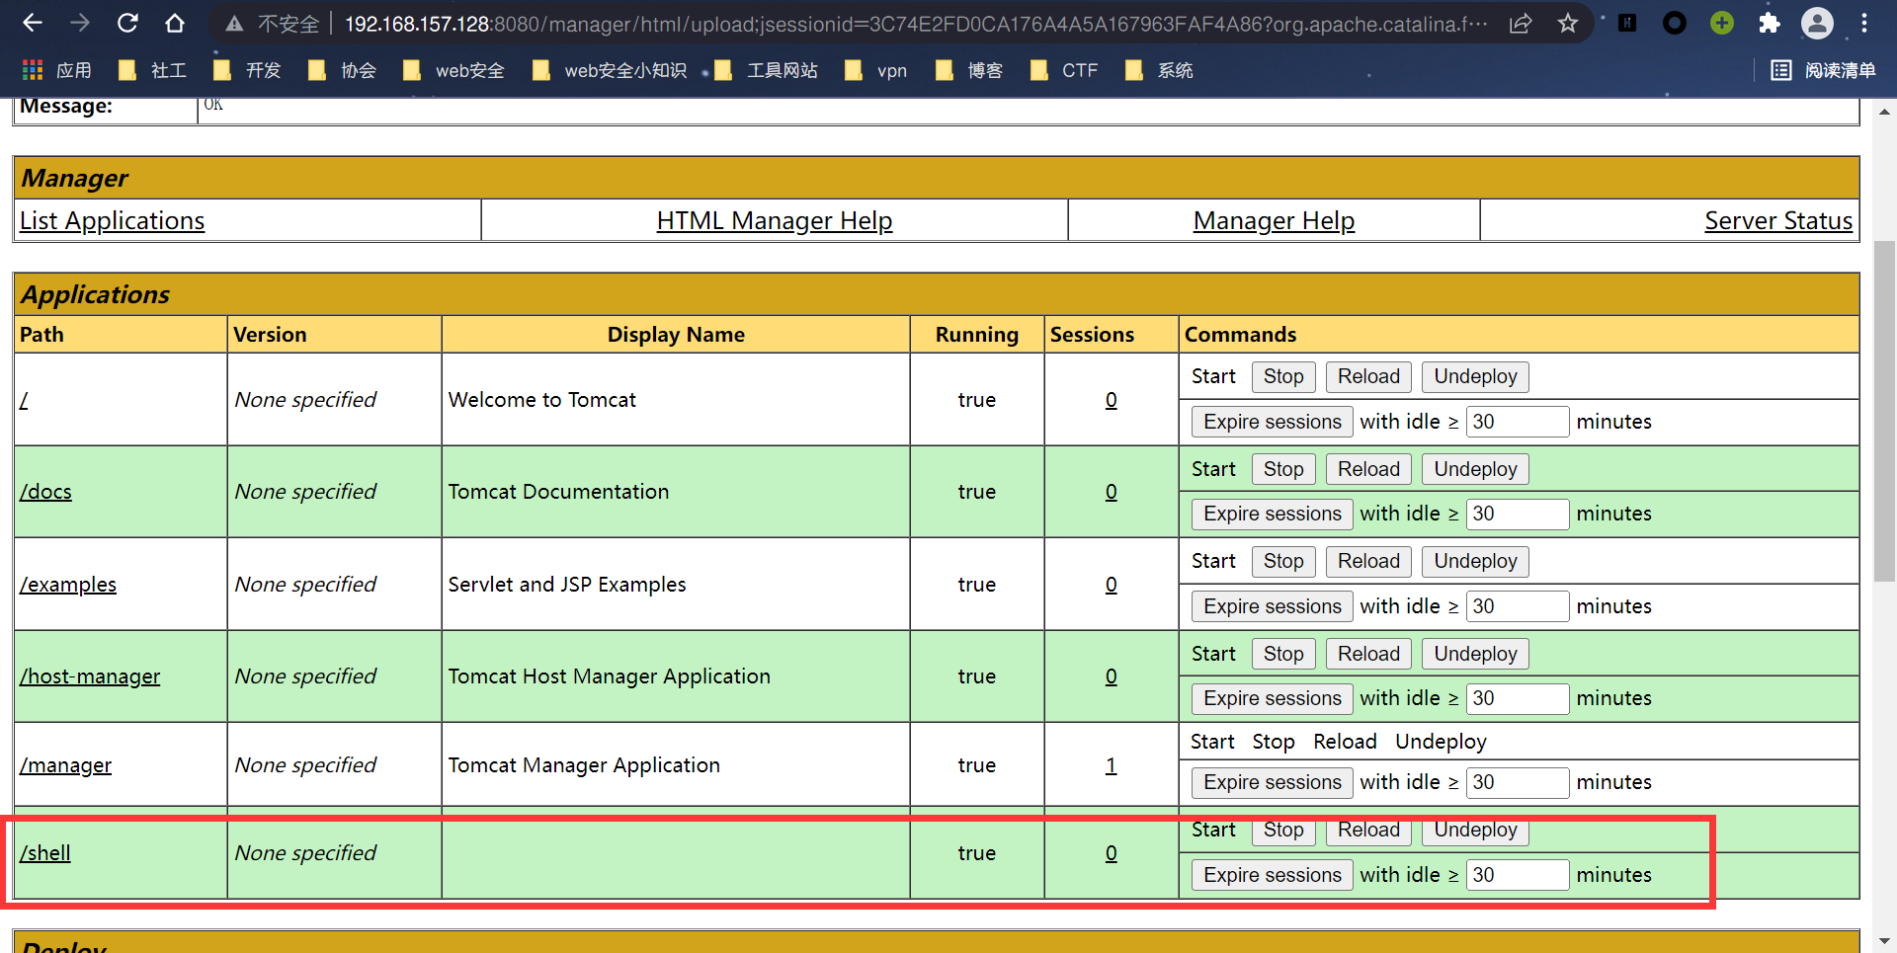This screenshot has height=953, width=1897.
Task: Open the session count link for /docs
Action: tap(1112, 492)
